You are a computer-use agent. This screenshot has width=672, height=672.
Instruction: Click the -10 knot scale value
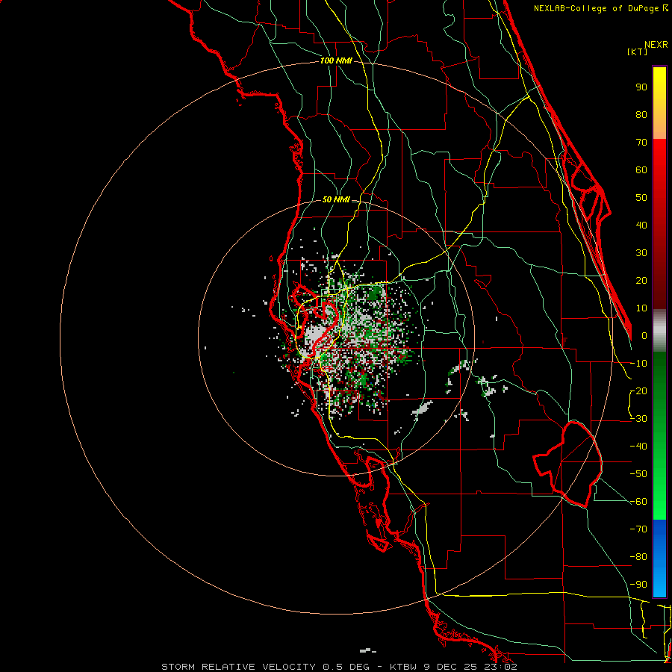tap(638, 364)
